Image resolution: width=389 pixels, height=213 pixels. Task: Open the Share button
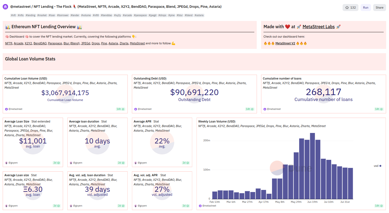(x=379, y=8)
